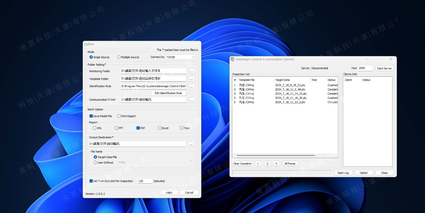This screenshot has height=213, width=425.
Task: Click the play (>) button under Inspection List
Action: tap(258, 163)
